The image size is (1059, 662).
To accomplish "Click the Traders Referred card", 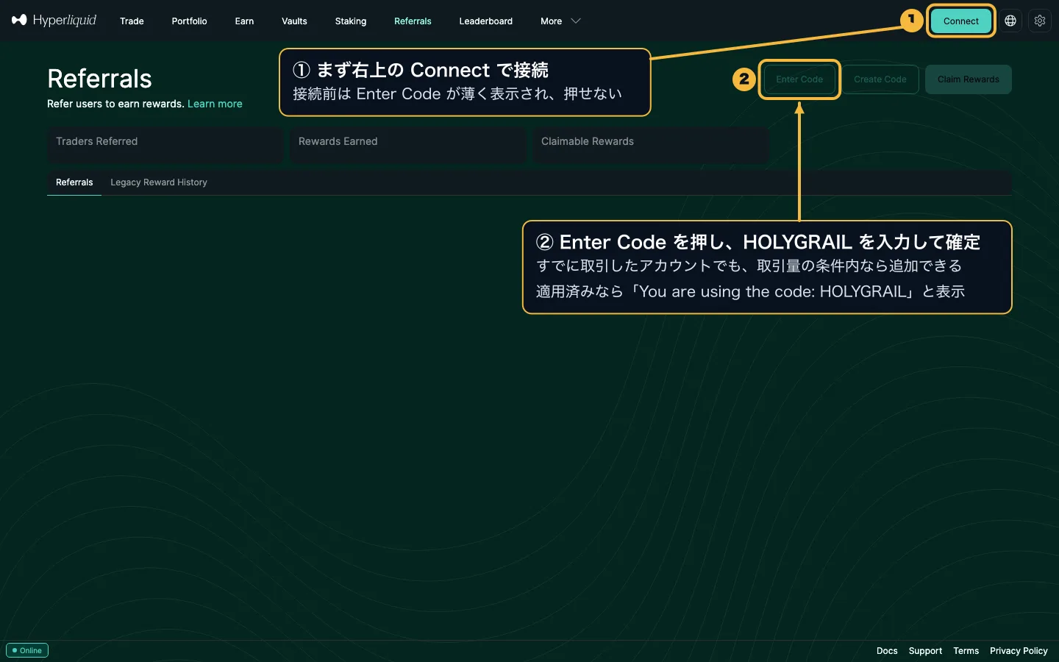I will (x=165, y=145).
